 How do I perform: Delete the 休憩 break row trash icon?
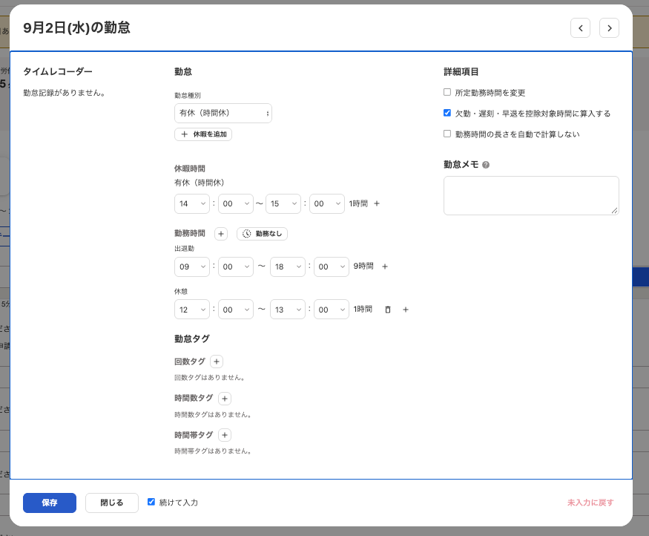pos(388,310)
